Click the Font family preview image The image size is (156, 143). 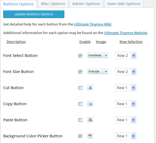coord(98,55)
